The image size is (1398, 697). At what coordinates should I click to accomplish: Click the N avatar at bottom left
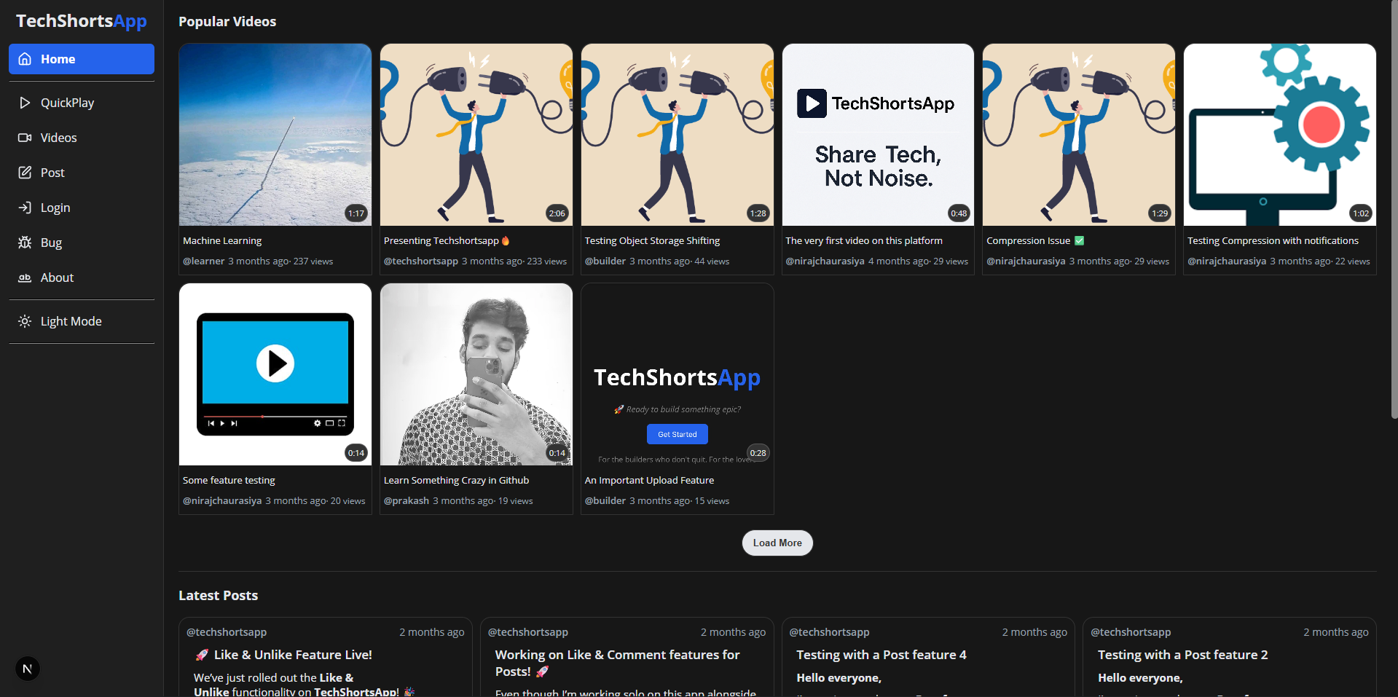click(27, 669)
